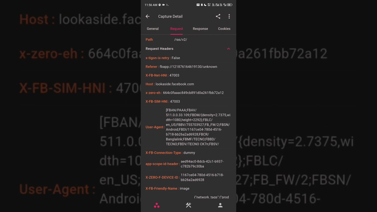The width and height of the screenshot is (377, 212).
Task: Tap the app-scope-id-header value
Action: click(x=202, y=164)
